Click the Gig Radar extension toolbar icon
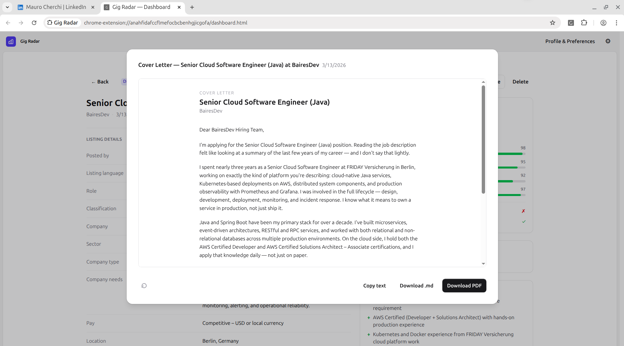Screen dimensions: 624x346 (x=571, y=23)
